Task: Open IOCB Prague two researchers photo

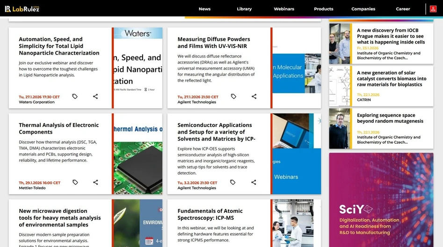Action: pos(340,44)
